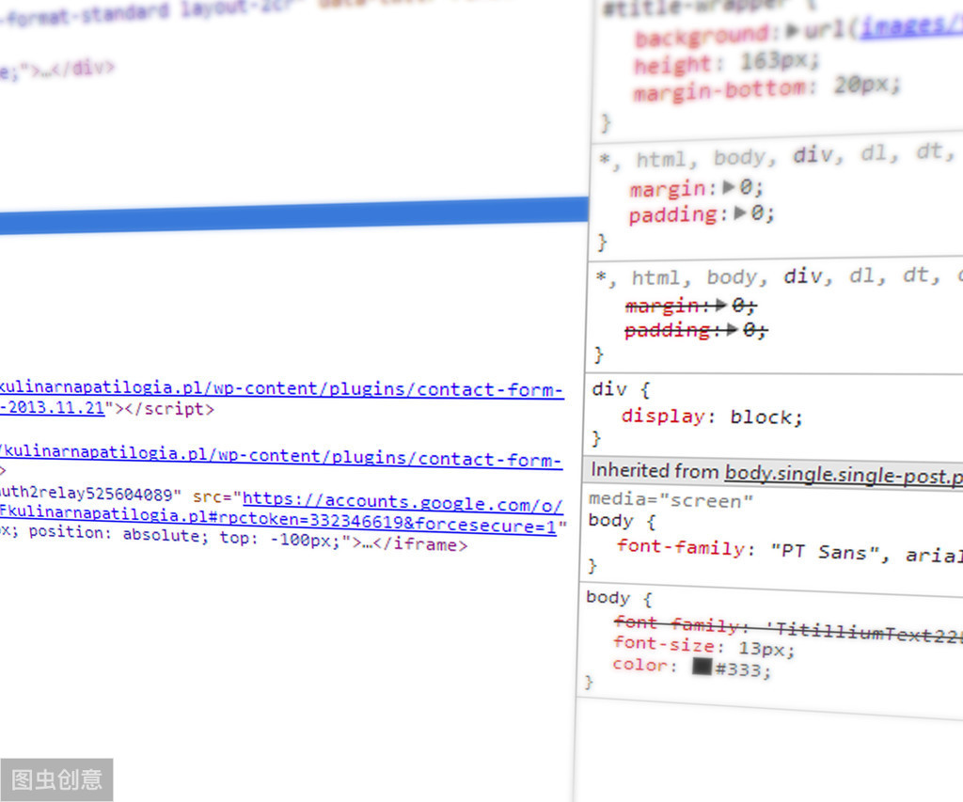Expand the background url value triangle

coord(793,31)
